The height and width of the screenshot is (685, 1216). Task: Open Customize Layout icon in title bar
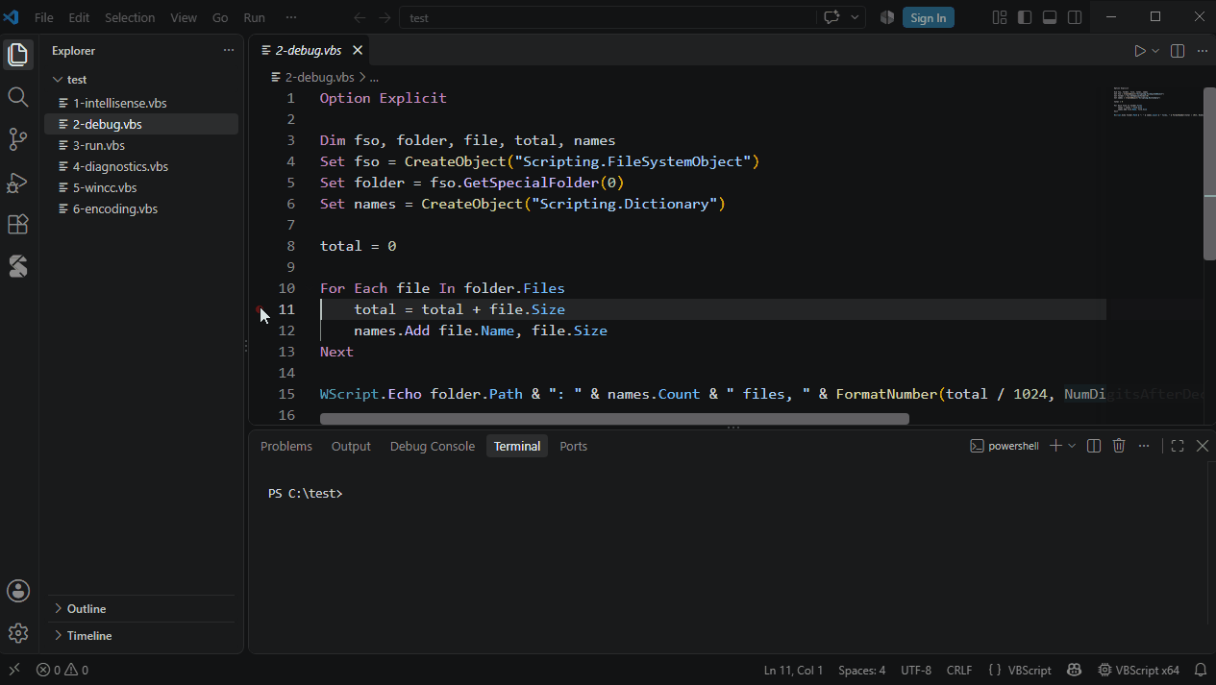(x=1000, y=17)
